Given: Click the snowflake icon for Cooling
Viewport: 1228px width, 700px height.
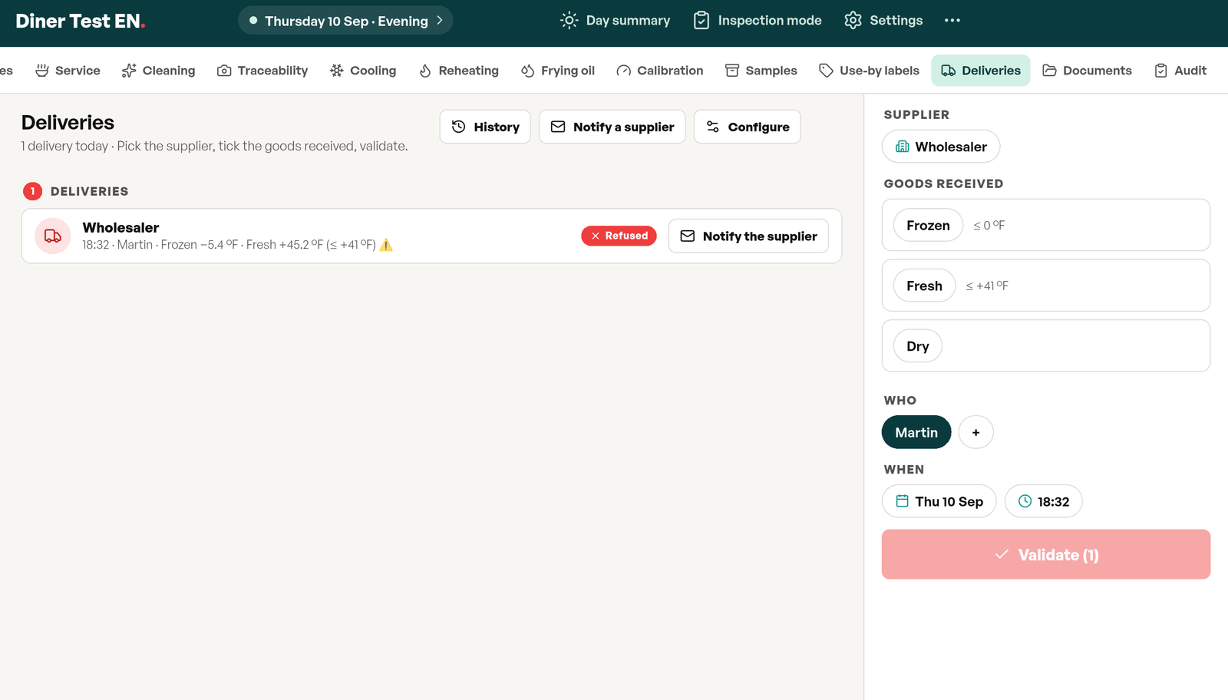Looking at the screenshot, I should (x=337, y=71).
